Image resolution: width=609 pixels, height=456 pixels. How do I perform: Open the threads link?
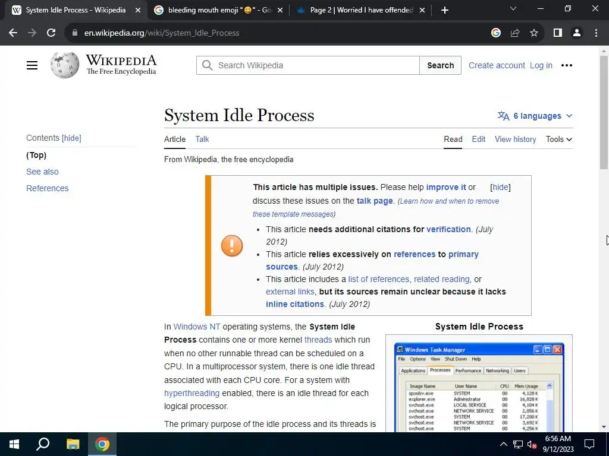click(318, 340)
